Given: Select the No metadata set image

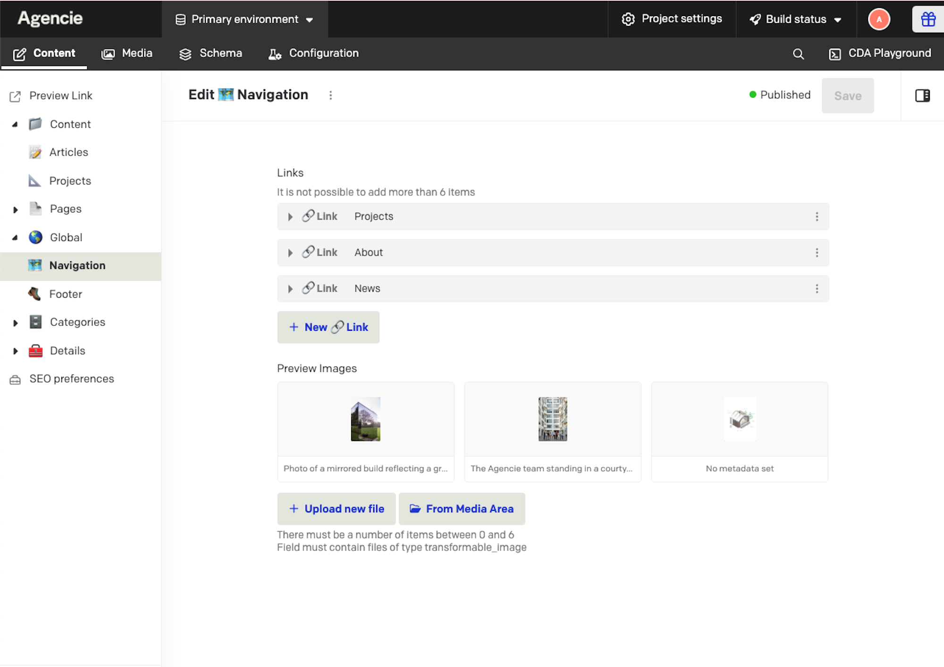Looking at the screenshot, I should click(740, 432).
